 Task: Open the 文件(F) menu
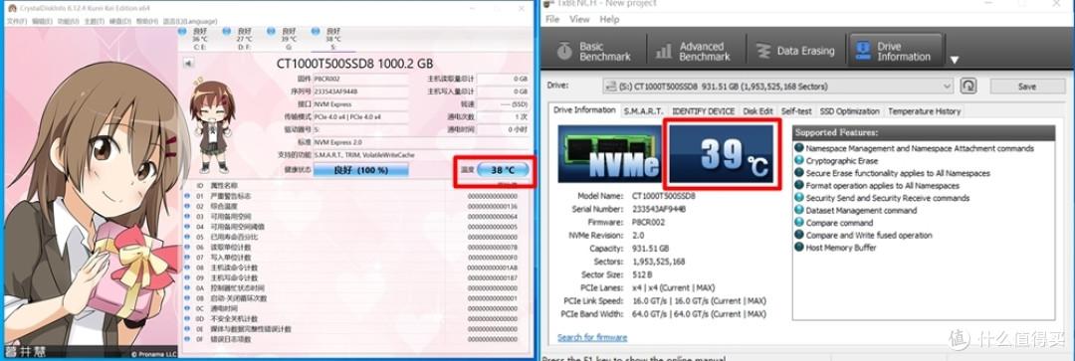point(17,21)
